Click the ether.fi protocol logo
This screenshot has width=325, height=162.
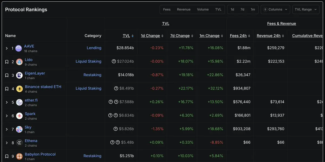coord(19,102)
